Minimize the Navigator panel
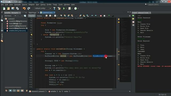The height and width of the screenshot is (96, 171). [26, 13]
